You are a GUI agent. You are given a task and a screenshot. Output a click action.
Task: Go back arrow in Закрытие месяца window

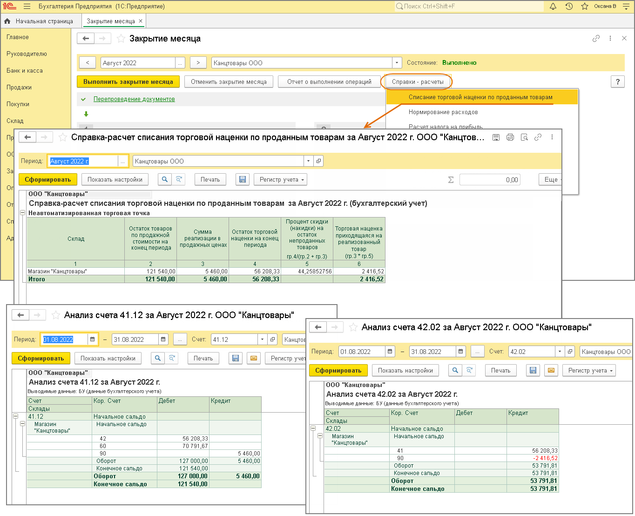pyautogui.click(x=86, y=39)
